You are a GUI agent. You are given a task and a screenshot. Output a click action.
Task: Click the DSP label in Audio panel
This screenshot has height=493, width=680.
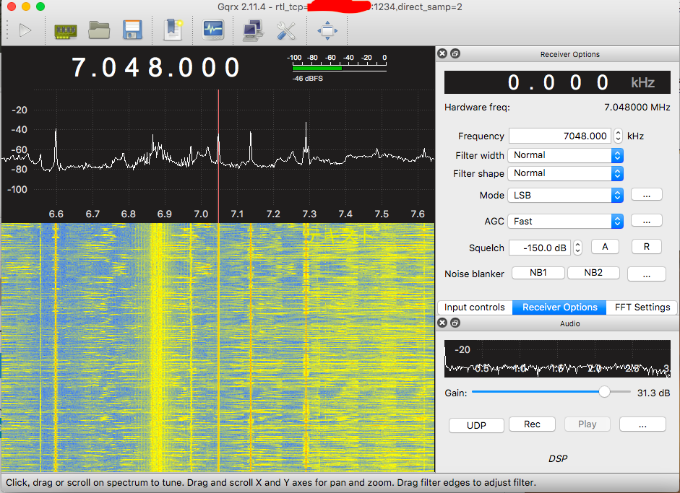[558, 458]
